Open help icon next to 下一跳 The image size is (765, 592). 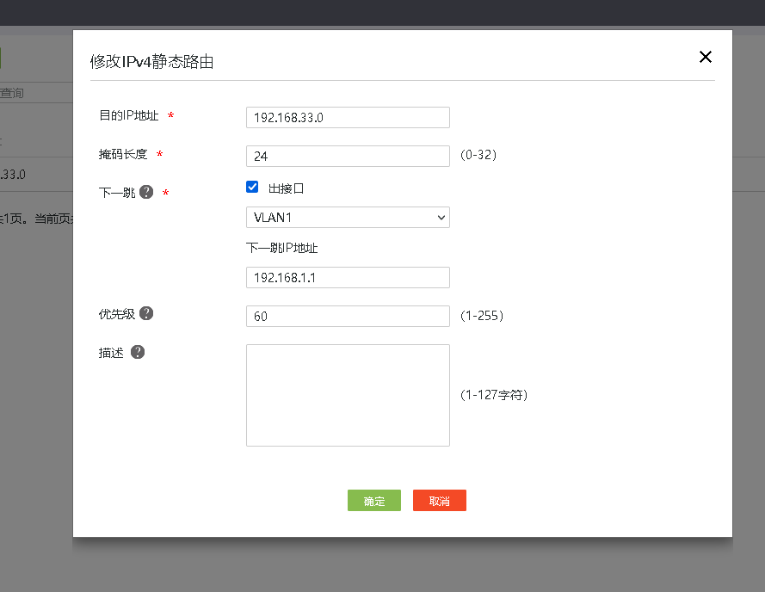pyautogui.click(x=146, y=192)
